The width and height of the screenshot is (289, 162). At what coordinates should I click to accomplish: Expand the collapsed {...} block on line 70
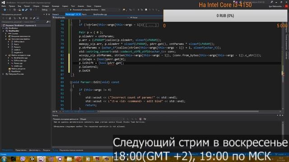[151, 25]
